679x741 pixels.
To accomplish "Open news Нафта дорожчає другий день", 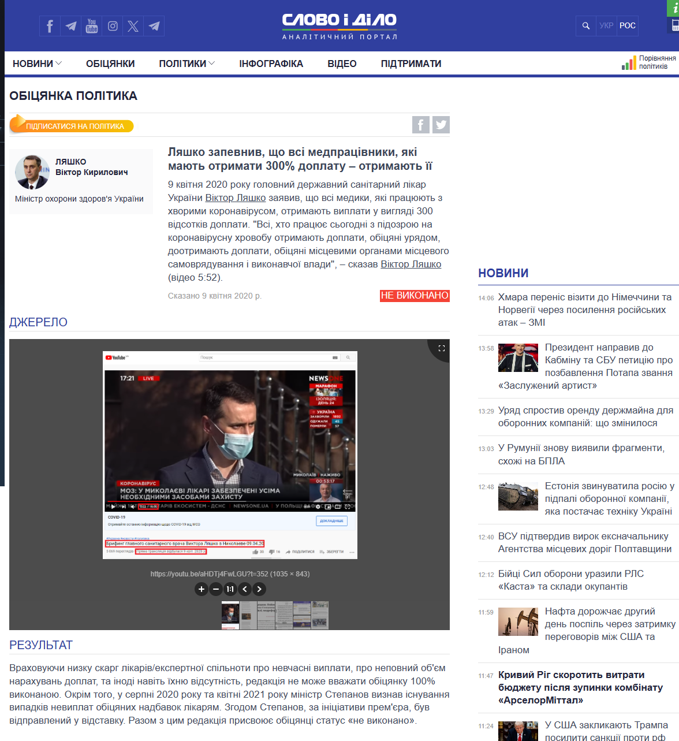I will [x=587, y=630].
